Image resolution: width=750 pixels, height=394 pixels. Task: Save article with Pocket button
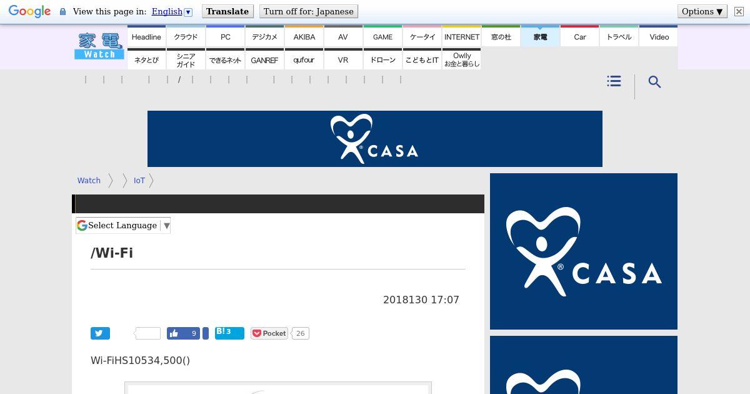[x=269, y=333]
